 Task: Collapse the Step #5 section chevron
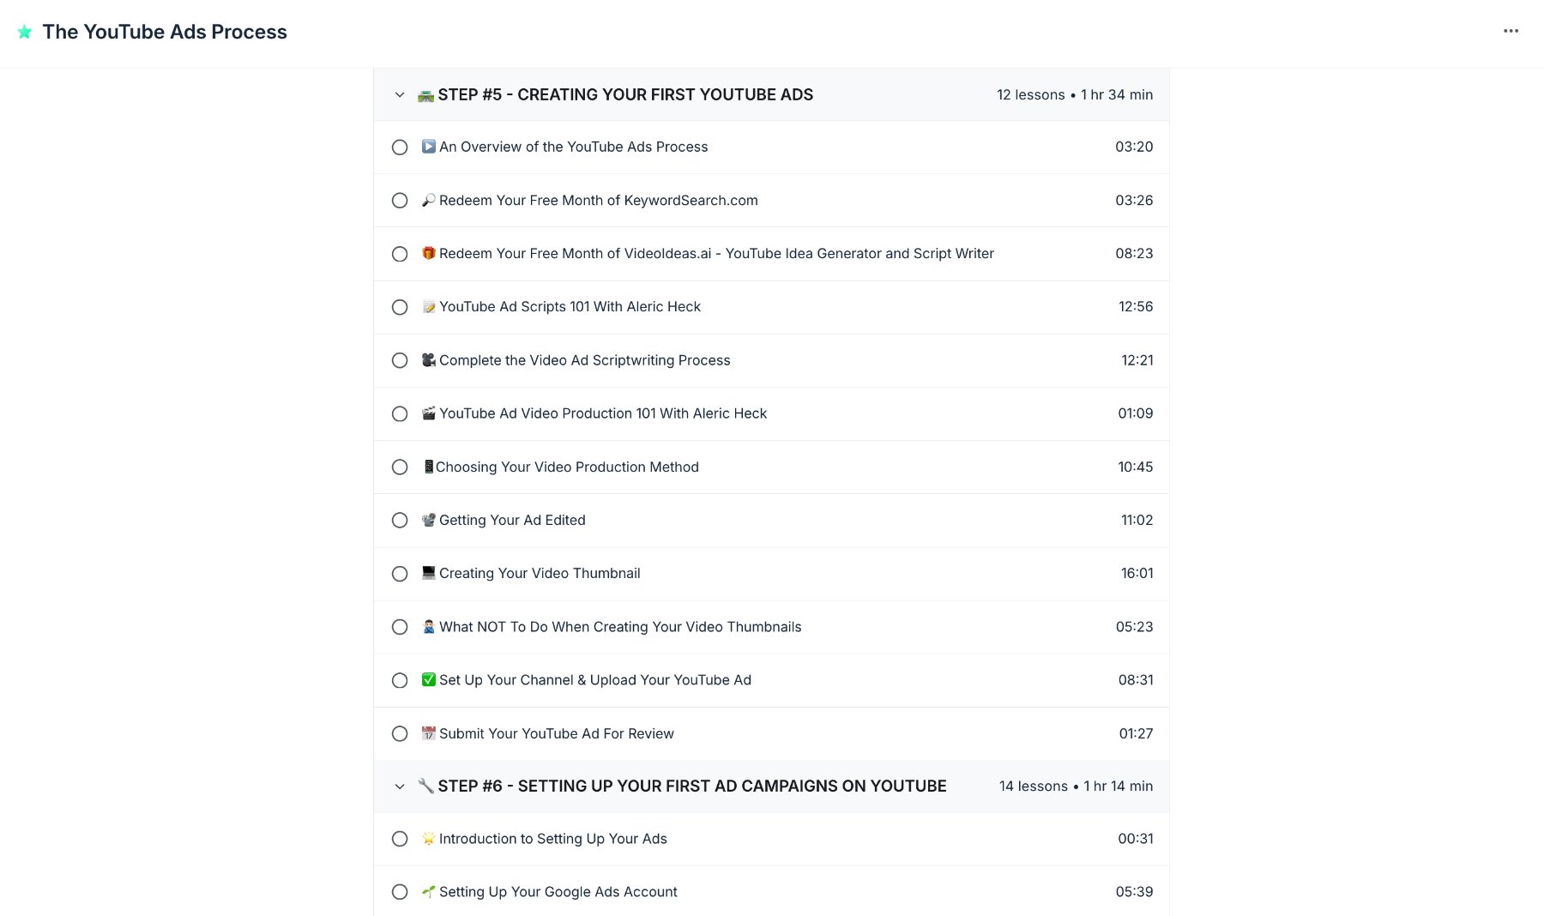pyautogui.click(x=400, y=95)
